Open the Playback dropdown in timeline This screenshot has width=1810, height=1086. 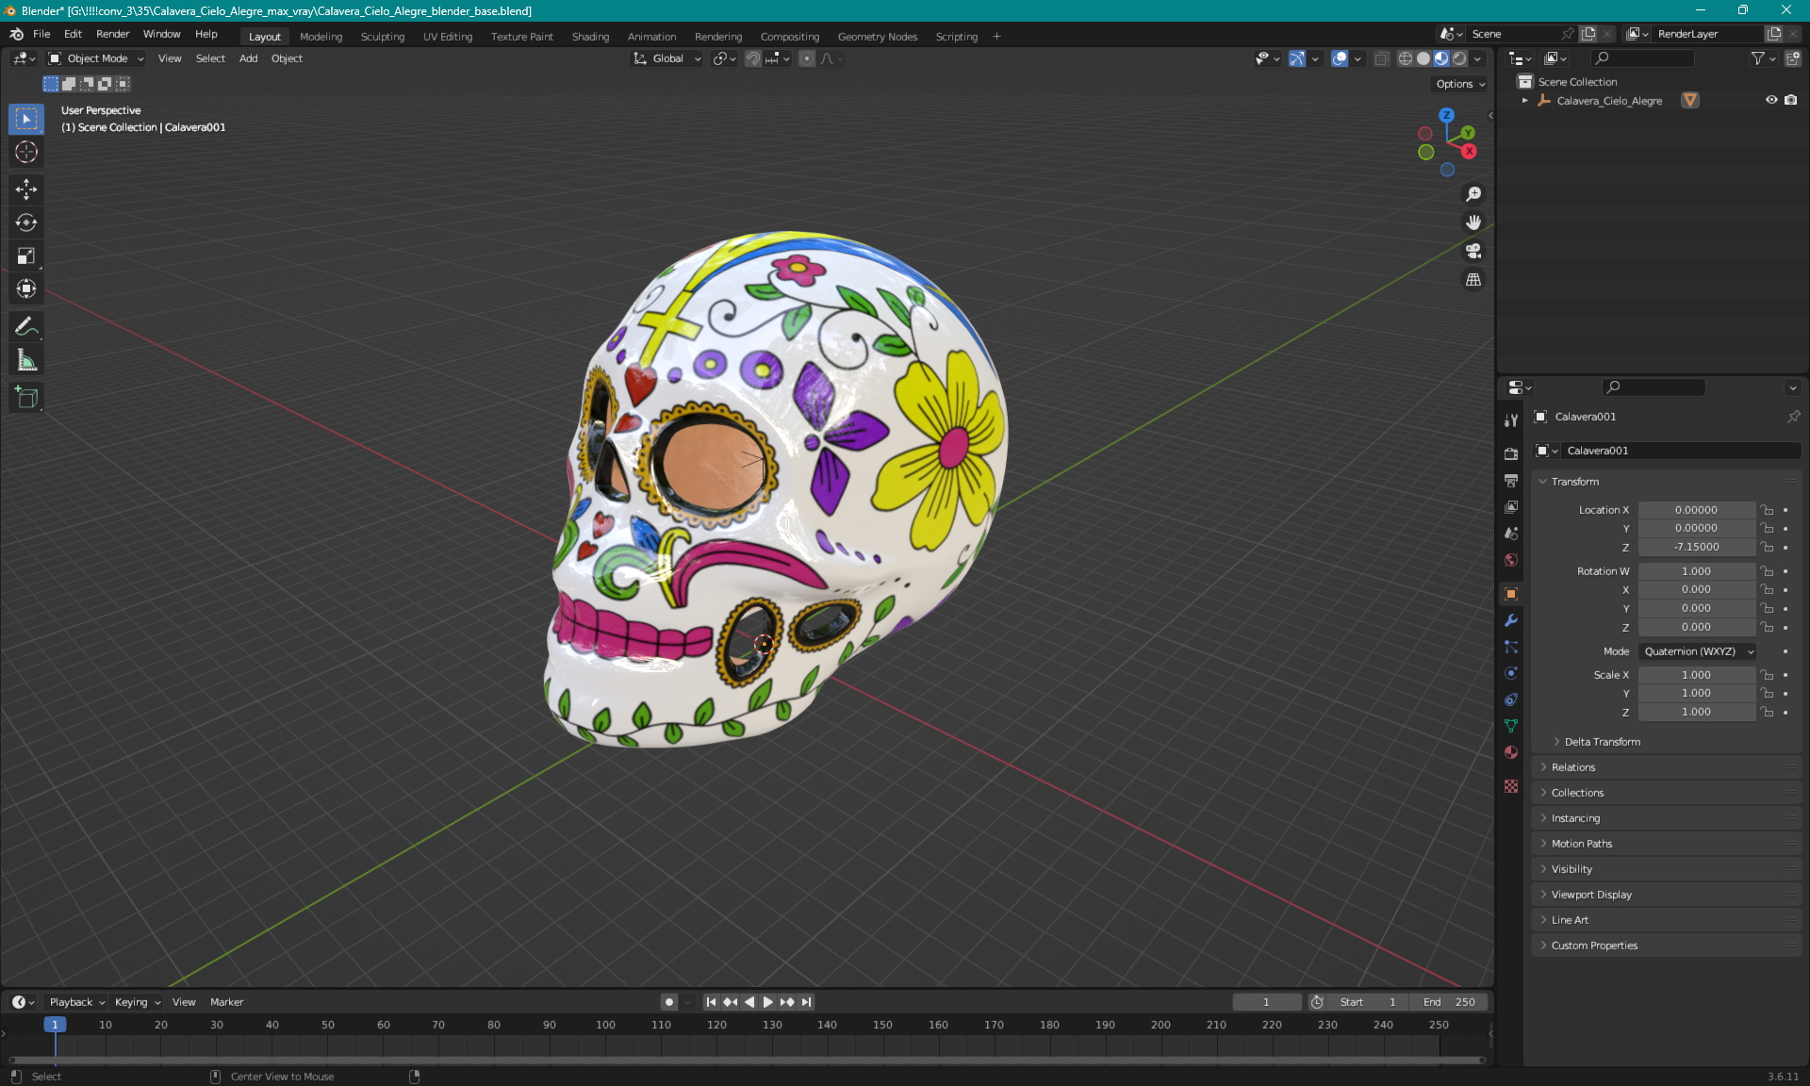pos(77,1002)
